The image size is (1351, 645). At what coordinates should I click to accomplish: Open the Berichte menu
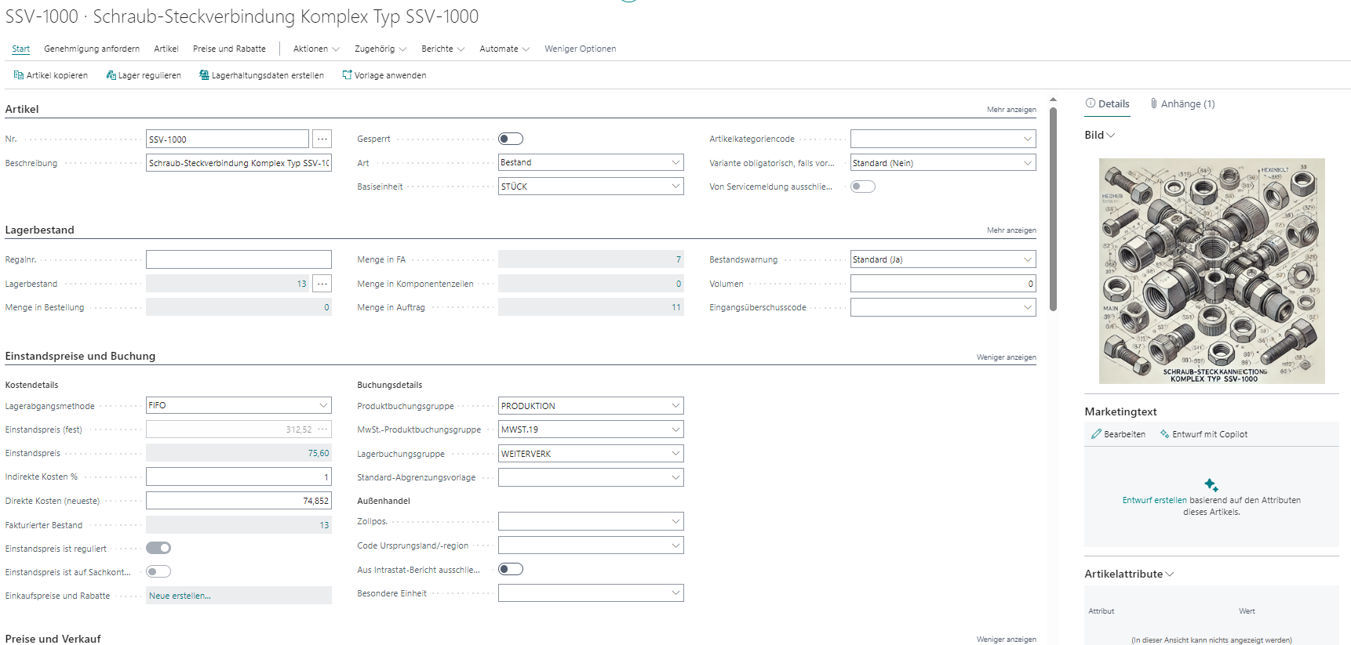click(443, 49)
